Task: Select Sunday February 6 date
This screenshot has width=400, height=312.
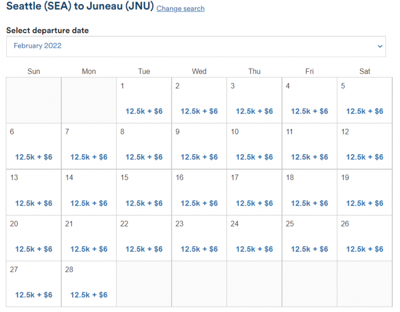Action: 34,146
